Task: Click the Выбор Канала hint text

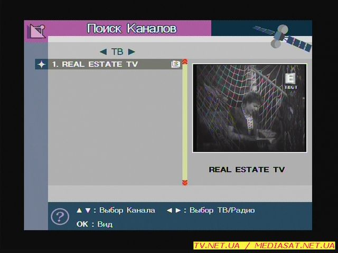Action: pyautogui.click(x=127, y=210)
